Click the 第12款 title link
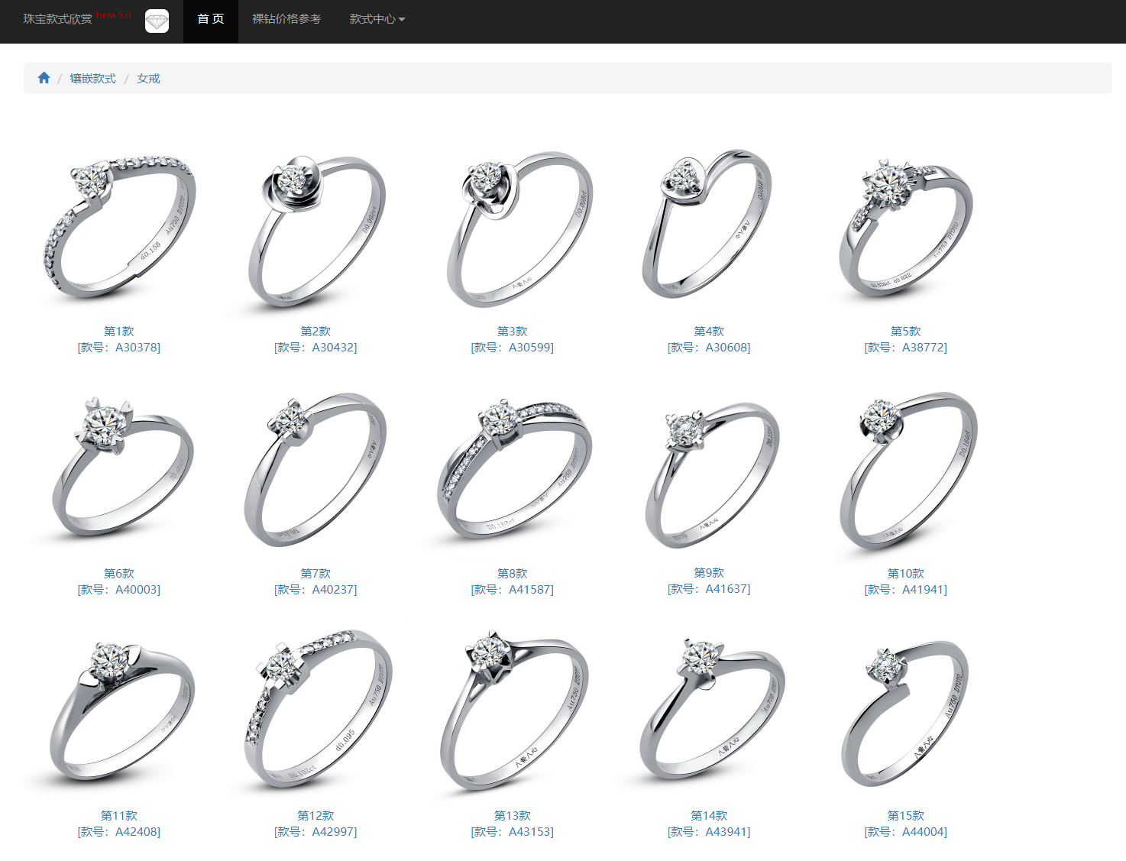This screenshot has width=1126, height=861. (315, 815)
